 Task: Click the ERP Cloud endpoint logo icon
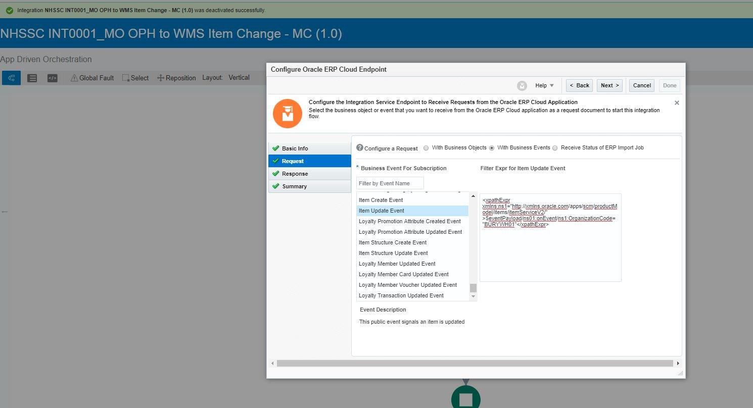click(287, 113)
